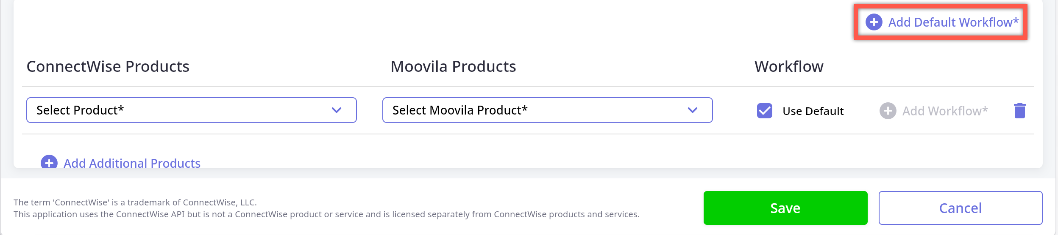Click the Use Default label text
Screen dimensions: 1058x235
click(813, 111)
